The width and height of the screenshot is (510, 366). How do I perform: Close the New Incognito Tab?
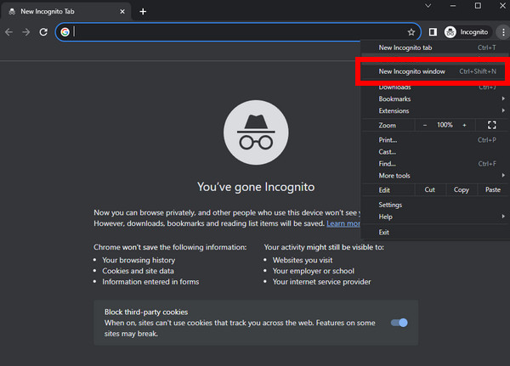point(122,11)
